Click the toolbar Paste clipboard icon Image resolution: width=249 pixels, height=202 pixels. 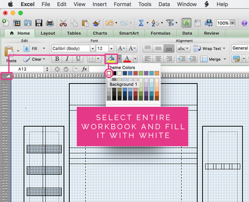[85, 23]
